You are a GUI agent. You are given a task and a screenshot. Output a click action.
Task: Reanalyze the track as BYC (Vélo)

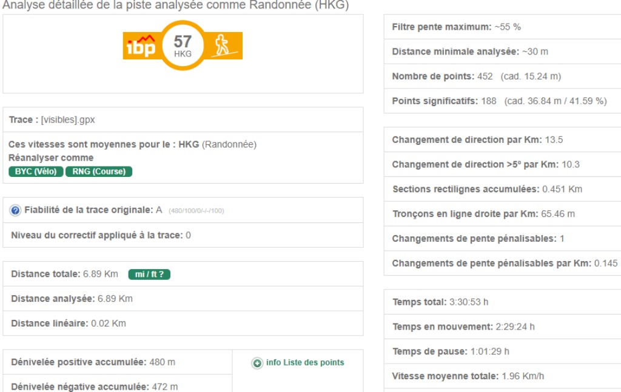click(x=36, y=171)
